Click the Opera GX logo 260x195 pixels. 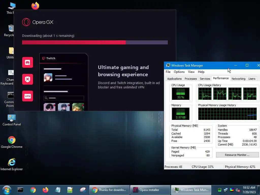pos(38,22)
